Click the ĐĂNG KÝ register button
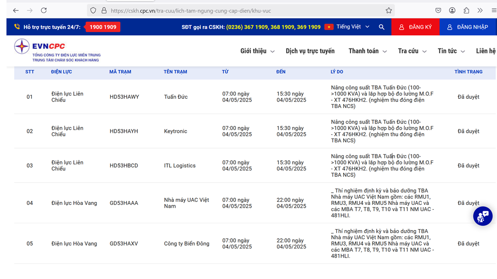The image size is (497, 279). tap(415, 27)
